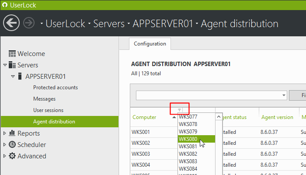
Task: Select Agent distribution in the sidebar
Action: [x=60, y=122]
